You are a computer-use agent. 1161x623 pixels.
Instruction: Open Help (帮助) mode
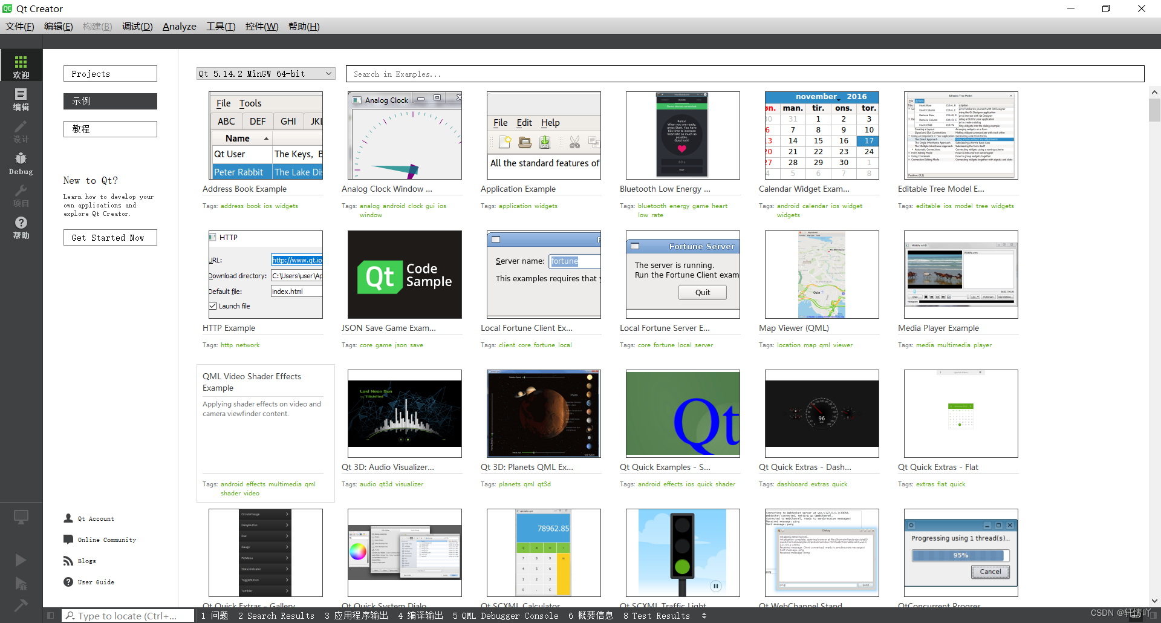(x=21, y=227)
